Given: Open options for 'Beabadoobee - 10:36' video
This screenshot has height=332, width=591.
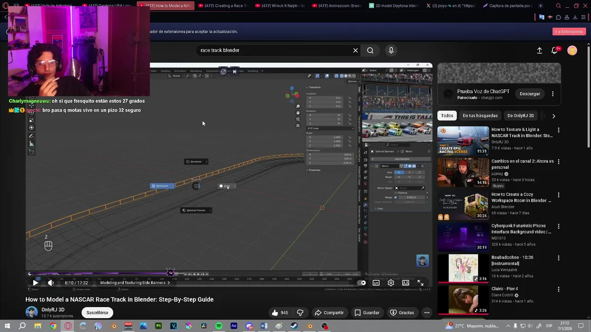Looking at the screenshot, I should (x=559, y=258).
